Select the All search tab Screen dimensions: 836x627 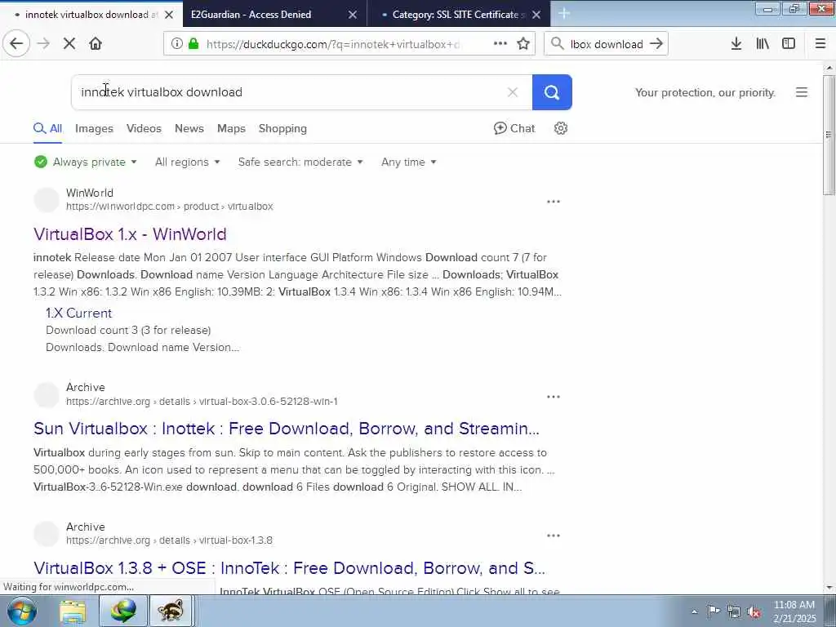click(x=48, y=128)
